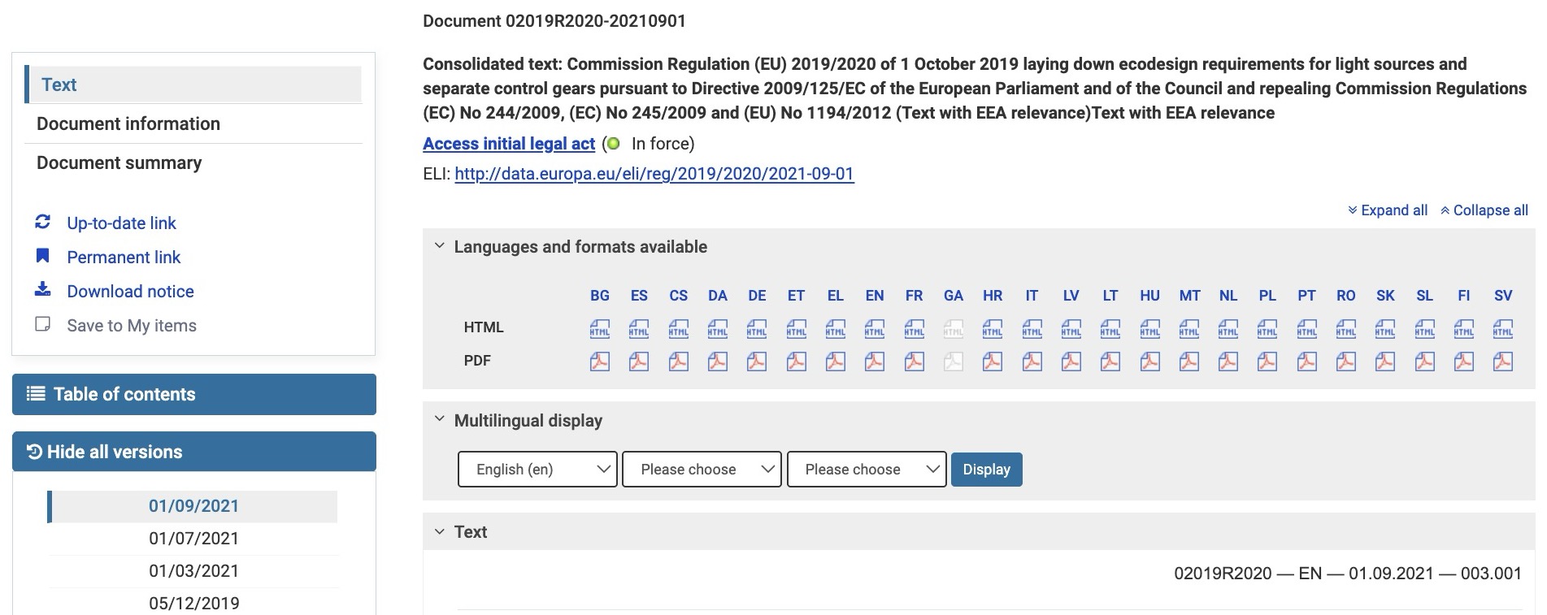1547x615 pixels.
Task: Open the second Please choose language dropdown
Action: pyautogui.click(x=867, y=470)
